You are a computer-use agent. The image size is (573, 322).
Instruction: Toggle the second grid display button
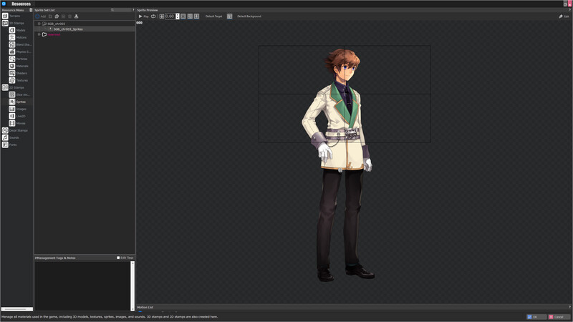[190, 16]
